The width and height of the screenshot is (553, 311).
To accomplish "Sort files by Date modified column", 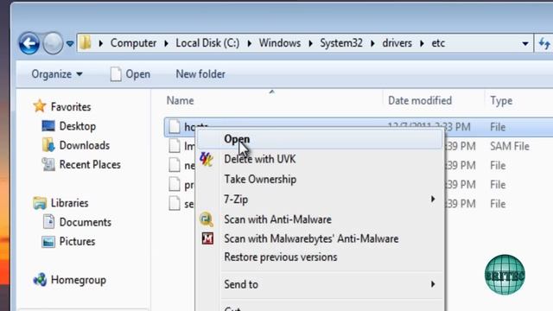I will click(x=420, y=100).
